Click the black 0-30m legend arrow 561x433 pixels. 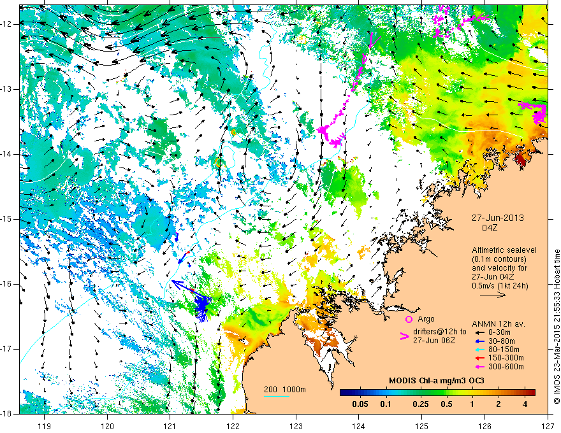479,332
